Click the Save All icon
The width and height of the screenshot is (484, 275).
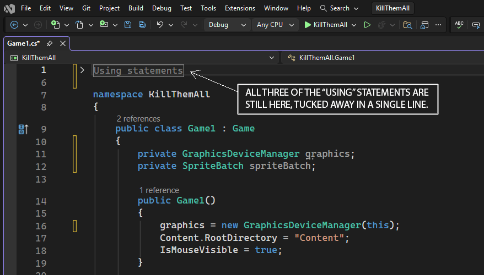[x=142, y=25]
